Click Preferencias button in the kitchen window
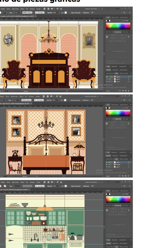Screen dimensions: 147x248 coord(86,186)
